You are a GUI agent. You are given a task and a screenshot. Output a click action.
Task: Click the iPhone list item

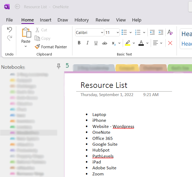(99, 120)
